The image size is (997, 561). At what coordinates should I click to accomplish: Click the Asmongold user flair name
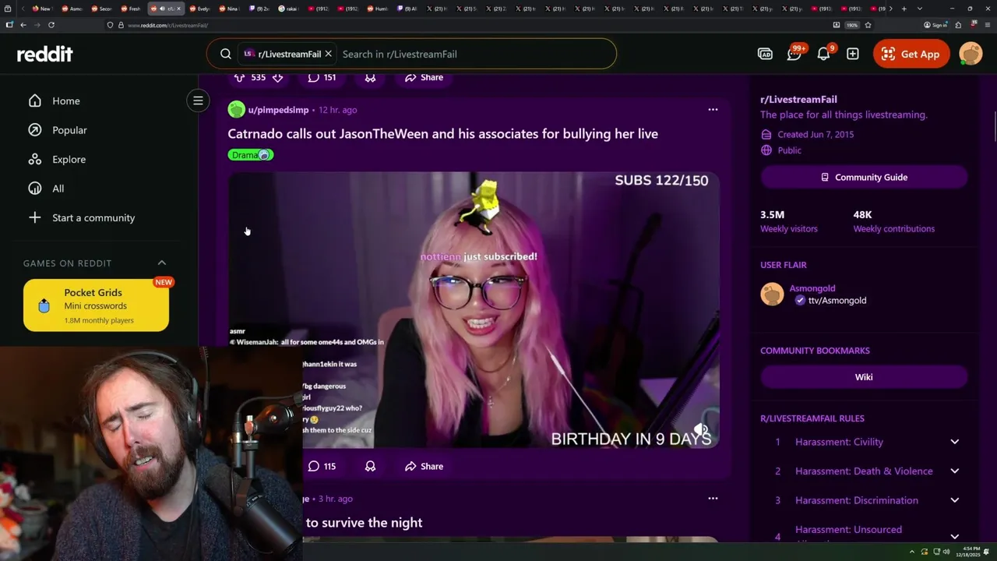812,288
